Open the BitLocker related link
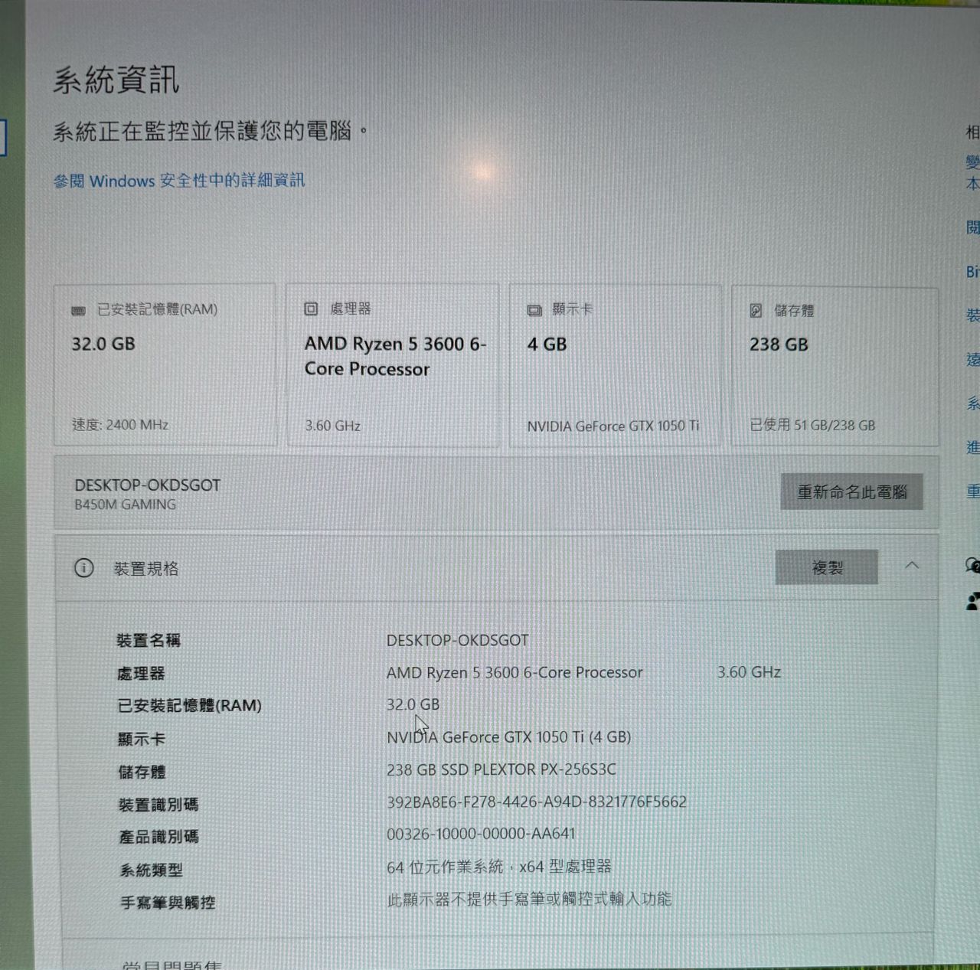This screenshot has height=970, width=980. [972, 272]
